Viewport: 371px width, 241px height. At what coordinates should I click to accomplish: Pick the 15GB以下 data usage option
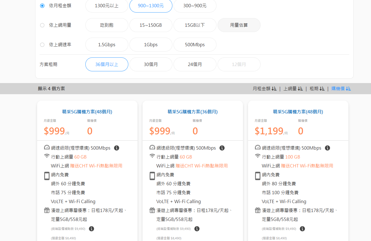click(195, 25)
